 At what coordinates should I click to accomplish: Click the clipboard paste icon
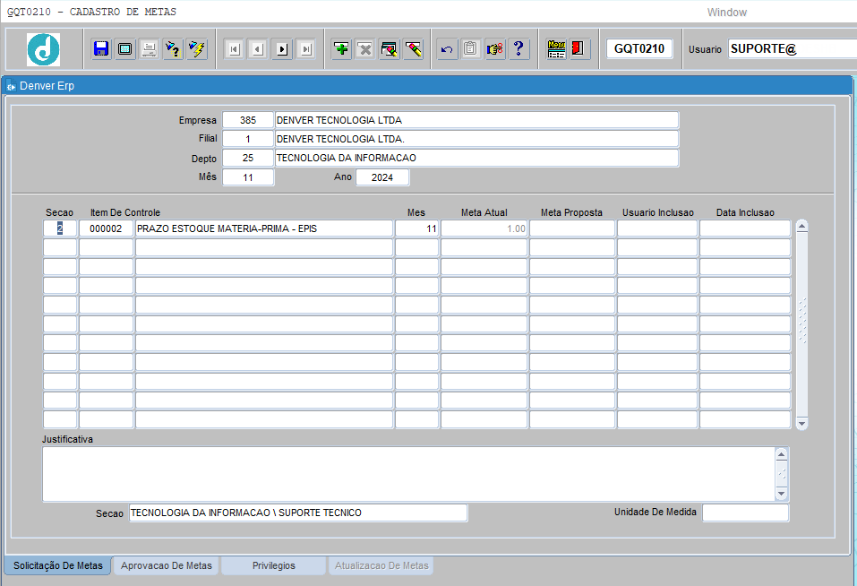(x=470, y=49)
